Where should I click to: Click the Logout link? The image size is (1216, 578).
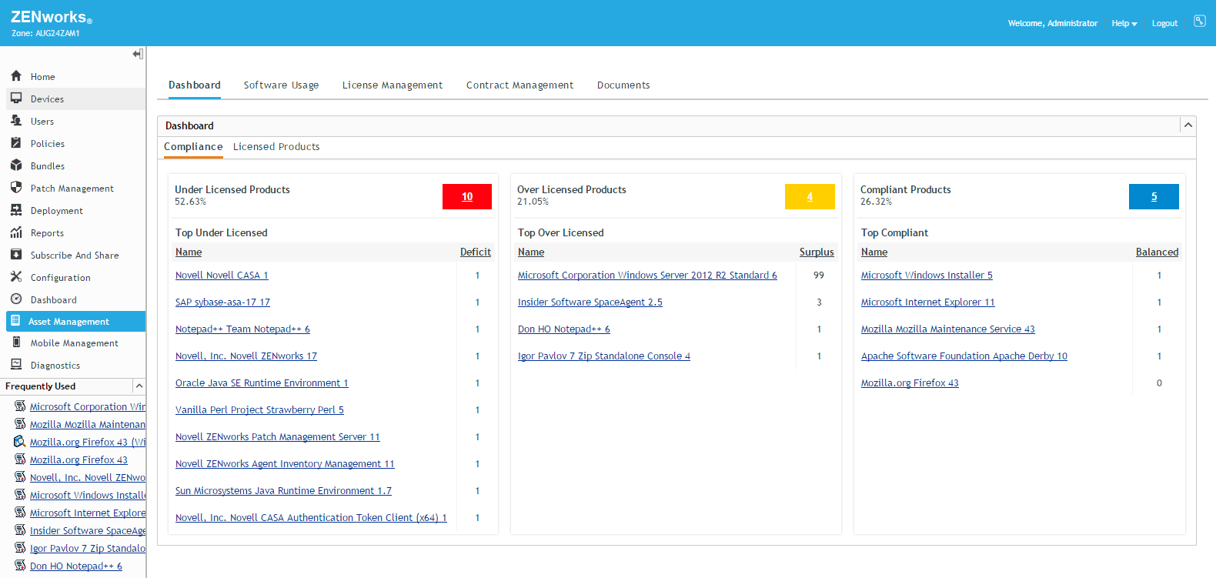coord(1164,23)
